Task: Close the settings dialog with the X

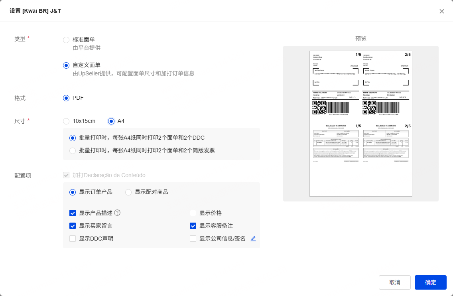Action: [x=441, y=11]
